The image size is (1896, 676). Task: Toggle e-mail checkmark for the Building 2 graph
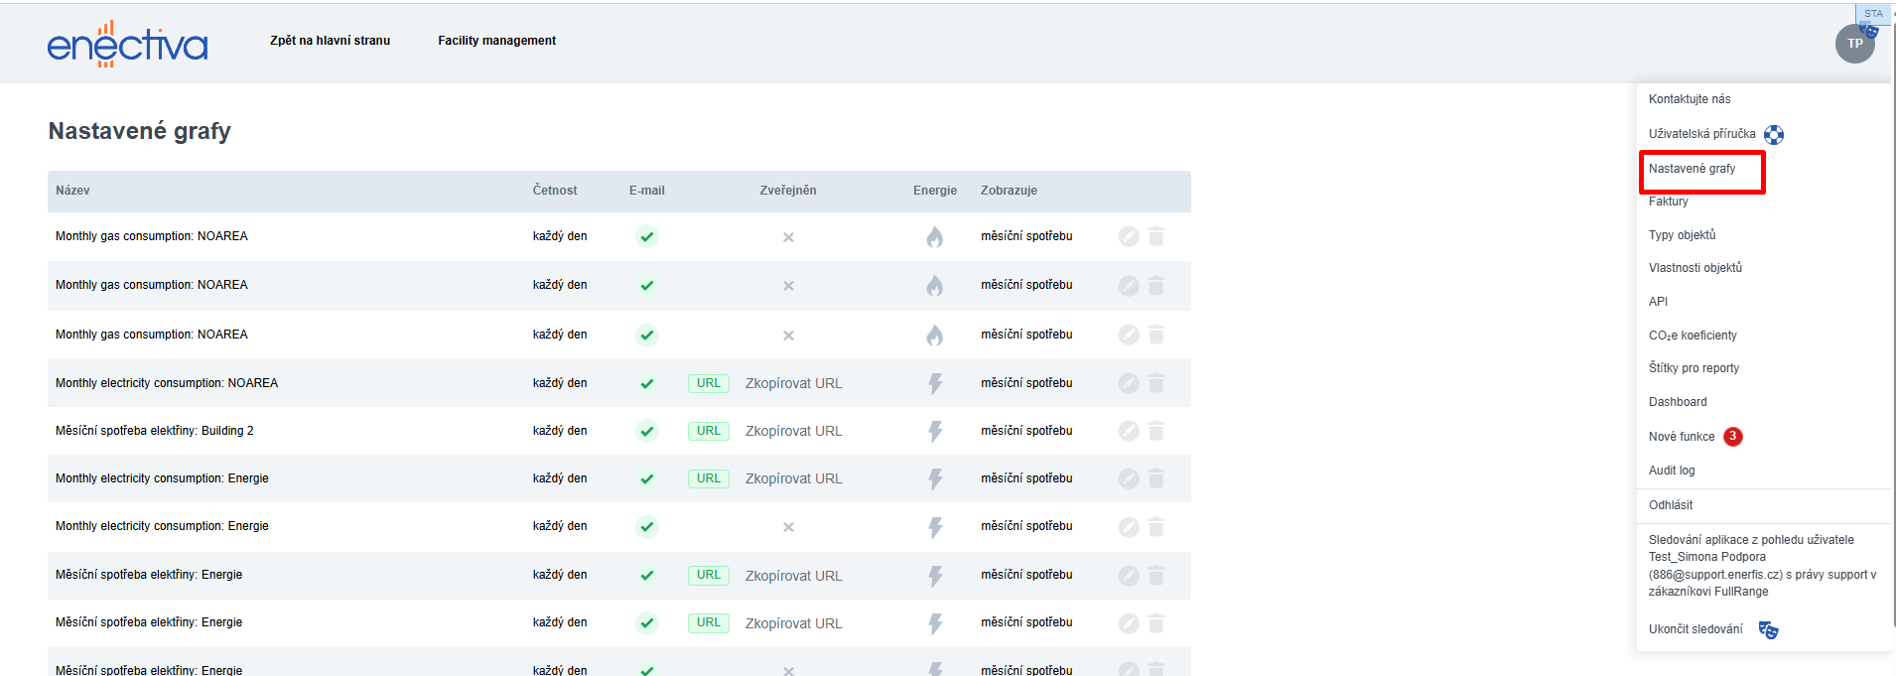click(647, 431)
